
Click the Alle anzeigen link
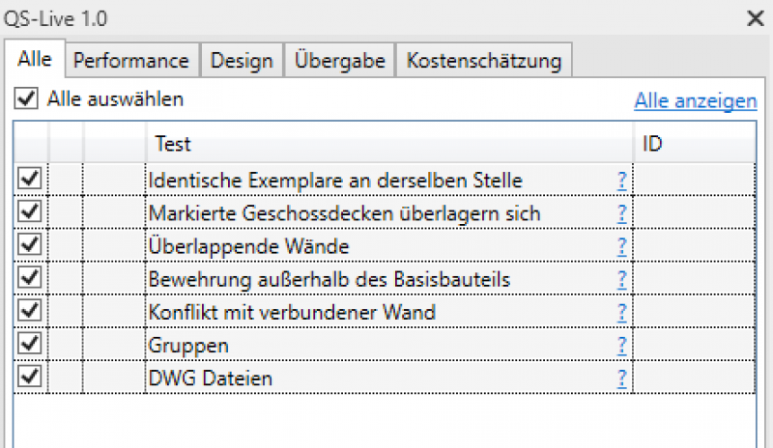tap(696, 100)
